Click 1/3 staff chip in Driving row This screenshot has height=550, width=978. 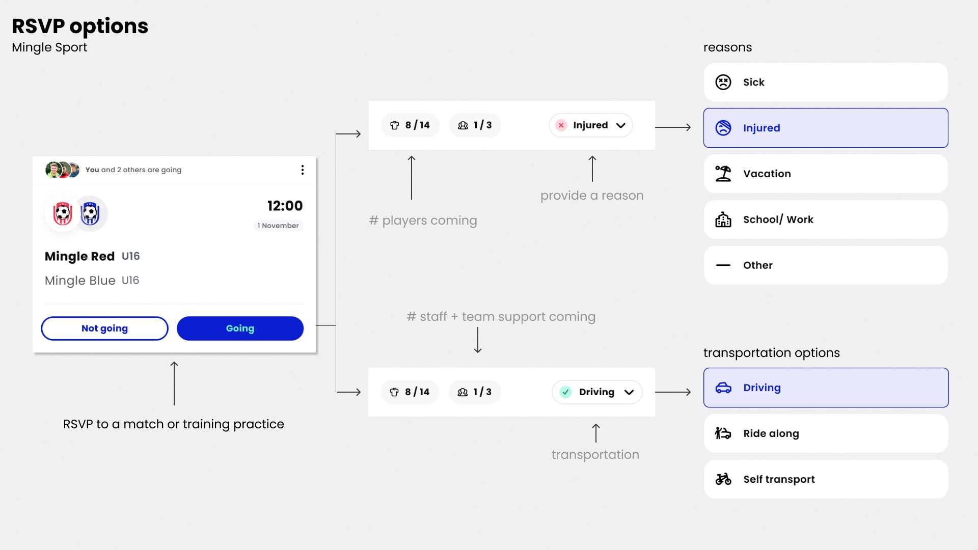point(475,392)
